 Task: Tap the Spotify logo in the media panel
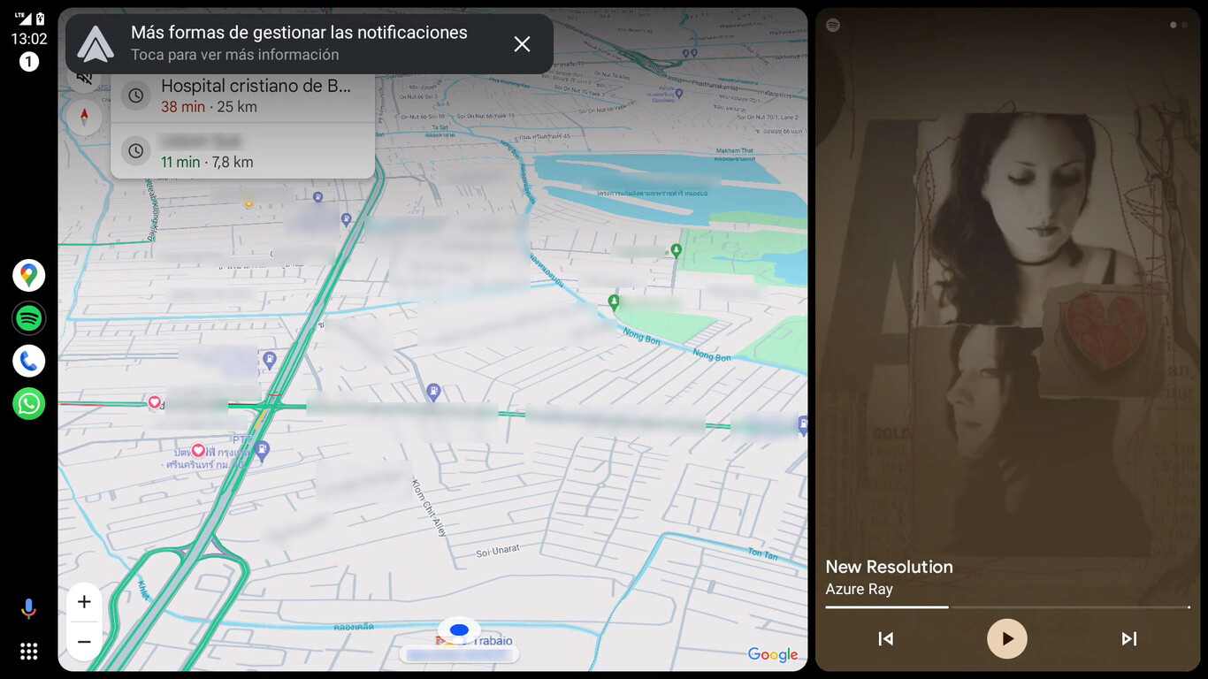tap(833, 26)
